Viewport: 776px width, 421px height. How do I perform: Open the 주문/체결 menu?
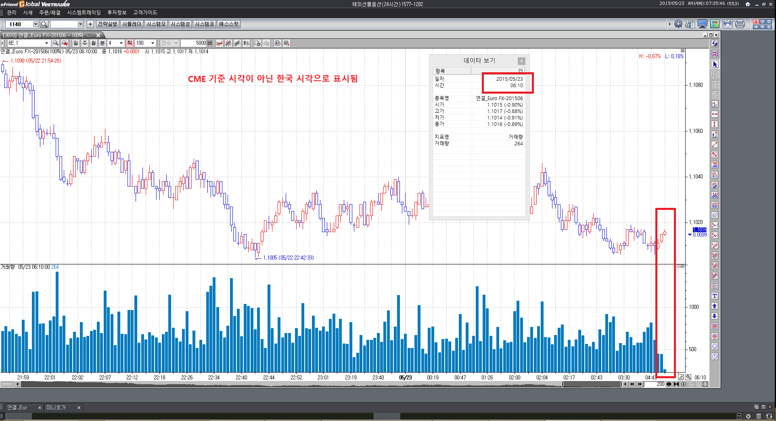coord(50,13)
